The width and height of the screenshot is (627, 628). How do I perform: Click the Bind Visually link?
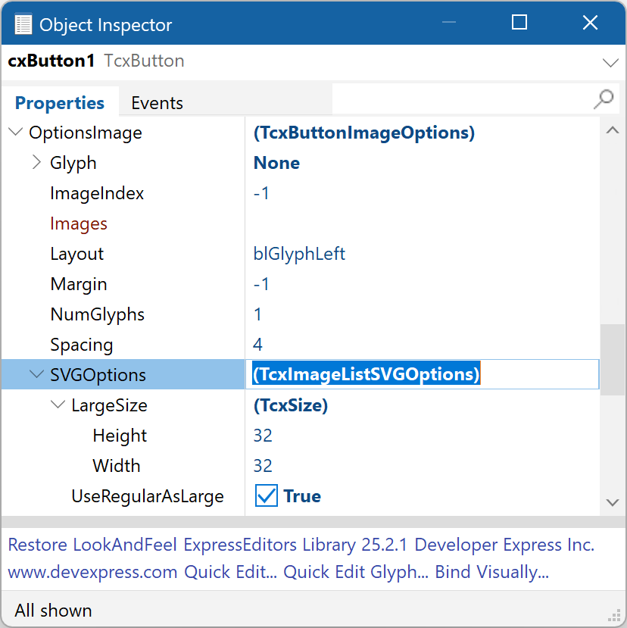click(x=491, y=572)
